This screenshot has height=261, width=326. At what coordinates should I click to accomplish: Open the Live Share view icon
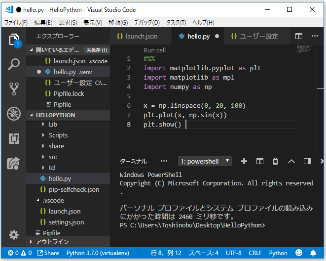click(x=14, y=163)
